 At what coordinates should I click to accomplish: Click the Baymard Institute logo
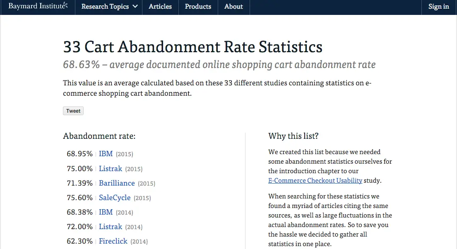click(38, 7)
